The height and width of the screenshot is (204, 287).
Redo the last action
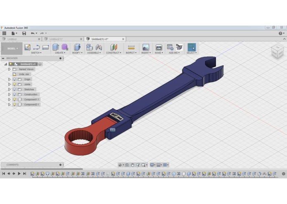click(x=42, y=33)
